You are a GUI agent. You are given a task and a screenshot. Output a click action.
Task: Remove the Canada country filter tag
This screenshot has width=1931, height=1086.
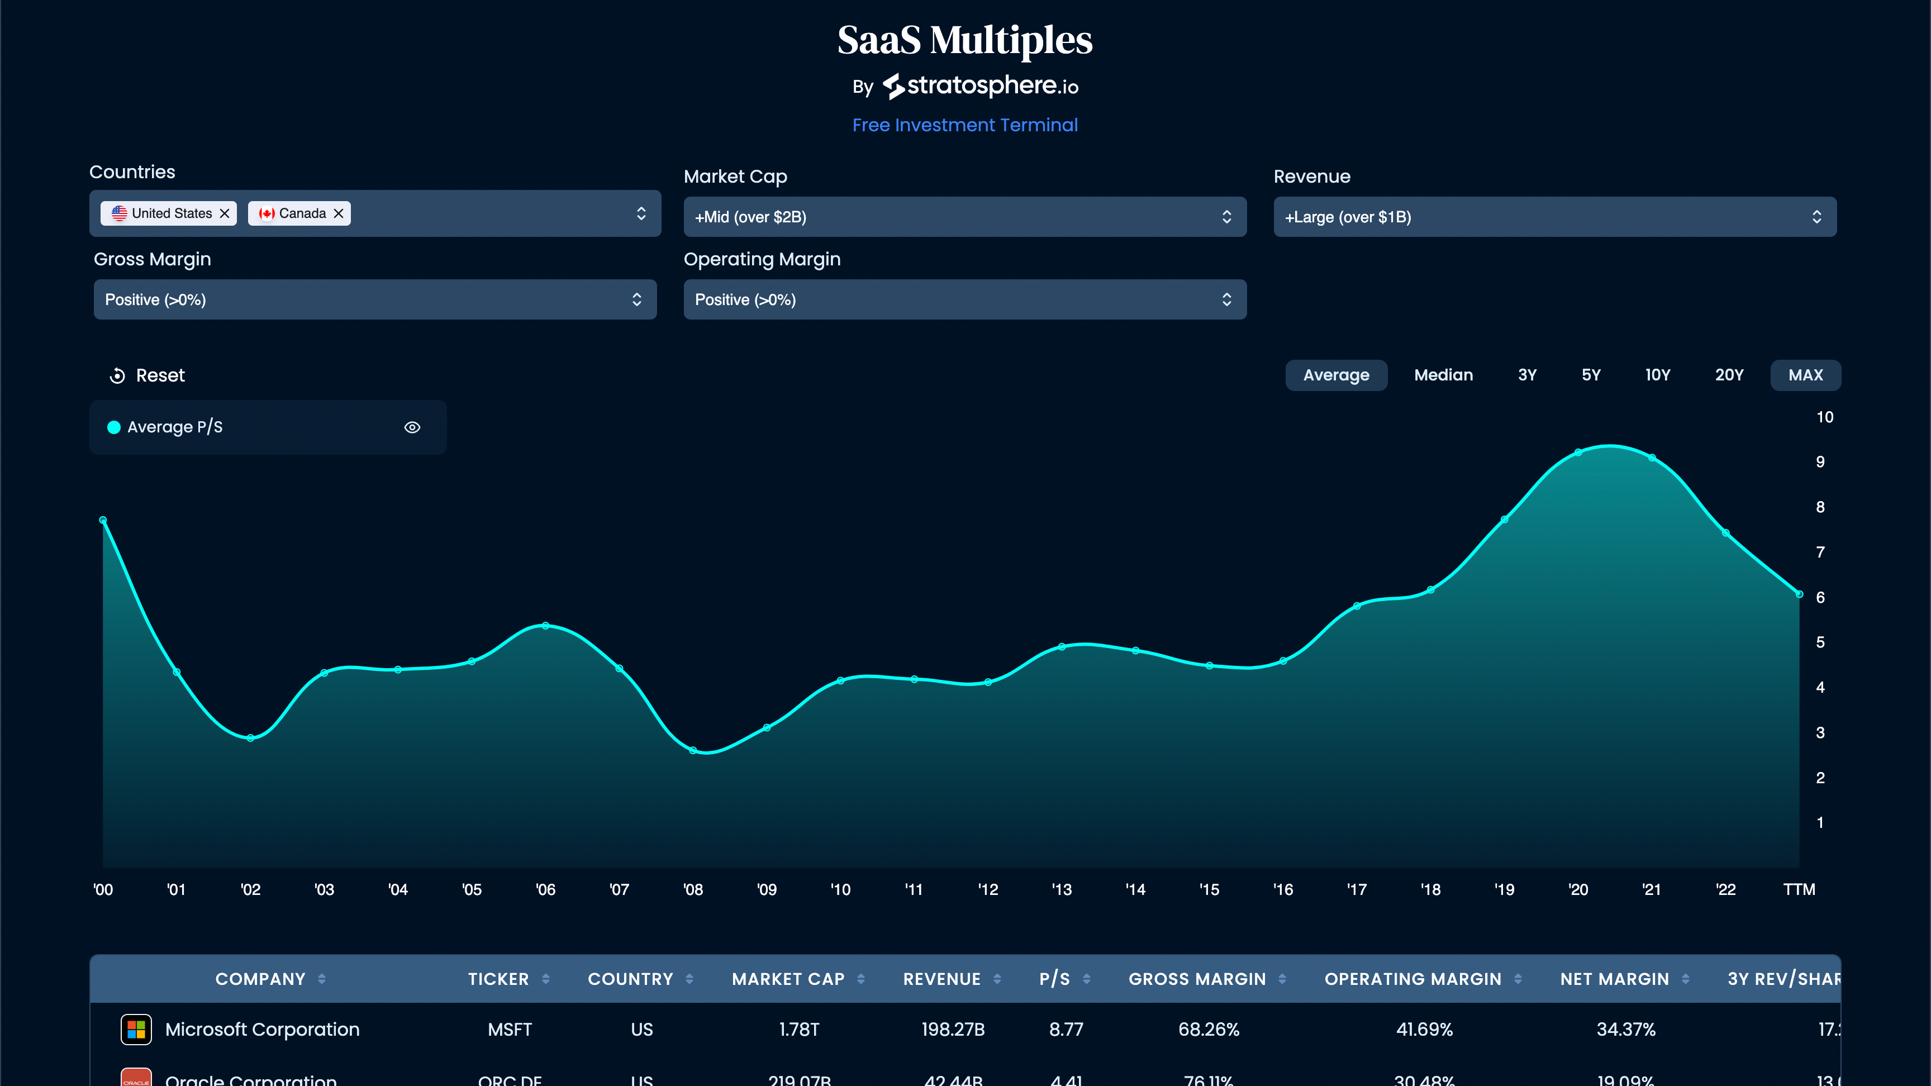(338, 213)
